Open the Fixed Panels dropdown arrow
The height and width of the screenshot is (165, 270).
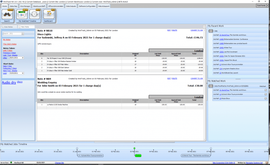click(x=267, y=6)
